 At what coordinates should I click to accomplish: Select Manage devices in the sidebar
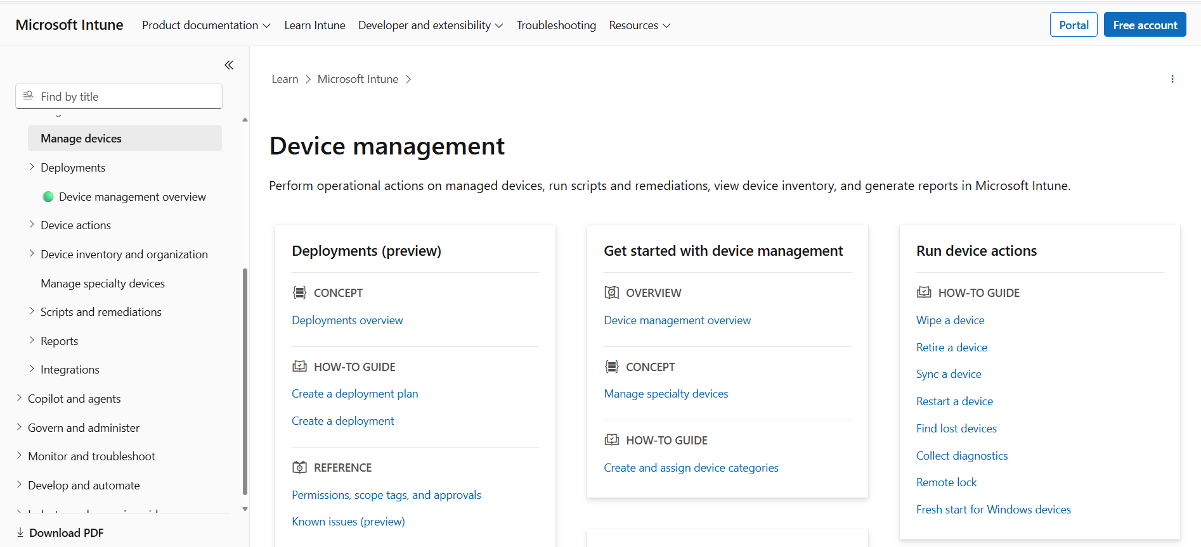[x=125, y=138]
